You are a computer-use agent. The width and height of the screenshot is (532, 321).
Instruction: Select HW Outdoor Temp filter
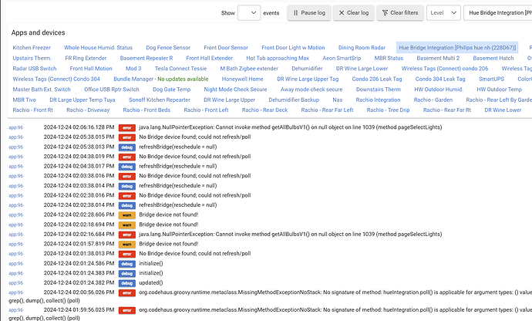click(x=499, y=90)
